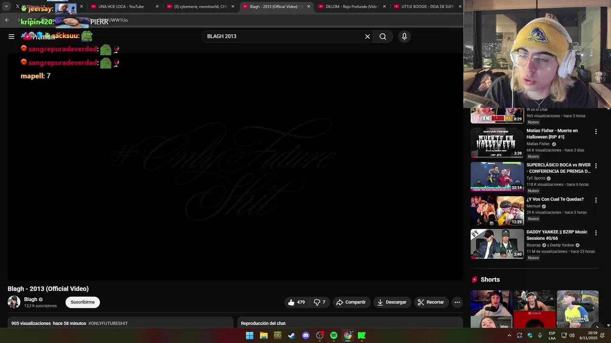Click the Shorts section heading

490,280
